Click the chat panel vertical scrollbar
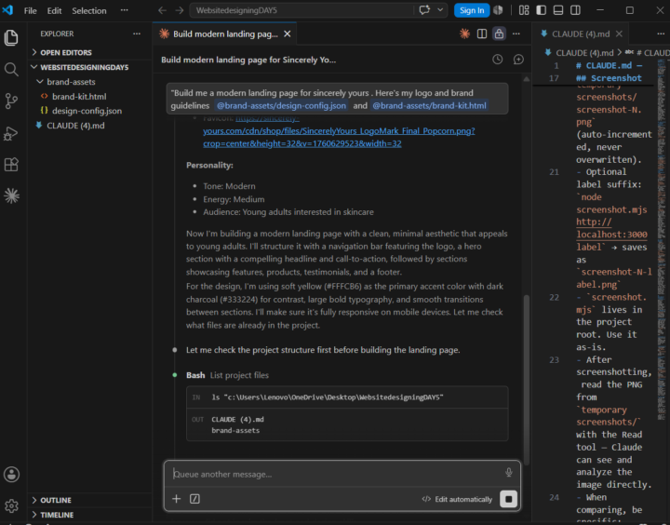The height and width of the screenshot is (525, 670). click(527, 380)
